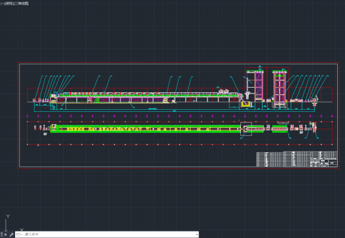This screenshot has height=238, width=345.
Task: Open command line customize wrench icon
Action: tap(11, 235)
